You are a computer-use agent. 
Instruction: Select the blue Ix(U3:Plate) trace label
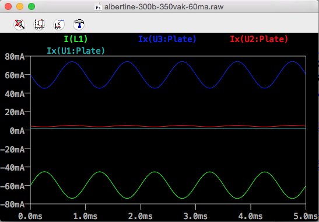point(167,39)
